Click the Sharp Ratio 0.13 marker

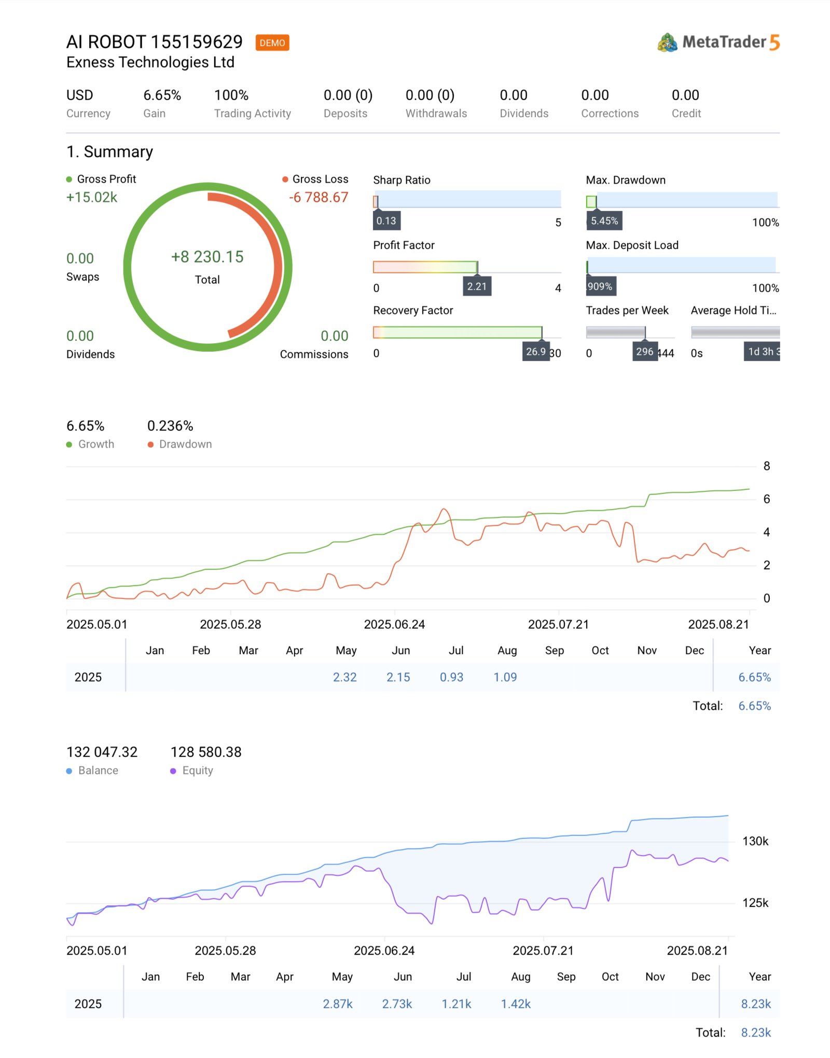point(386,221)
